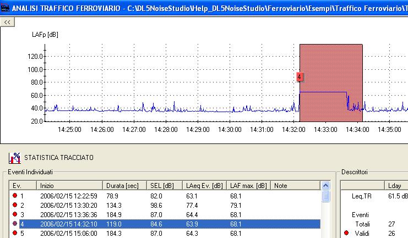408x238 pixels.
Task: Click SEL value 98.6
Action: point(156,205)
